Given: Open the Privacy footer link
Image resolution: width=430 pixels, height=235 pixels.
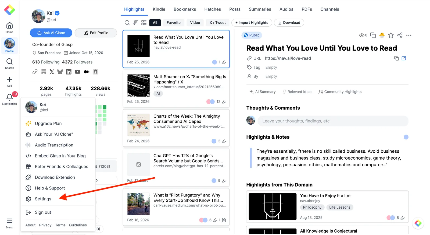Looking at the screenshot, I should (45, 225).
